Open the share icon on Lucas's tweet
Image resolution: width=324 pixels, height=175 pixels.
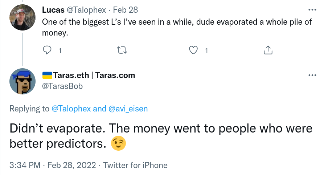(268, 50)
